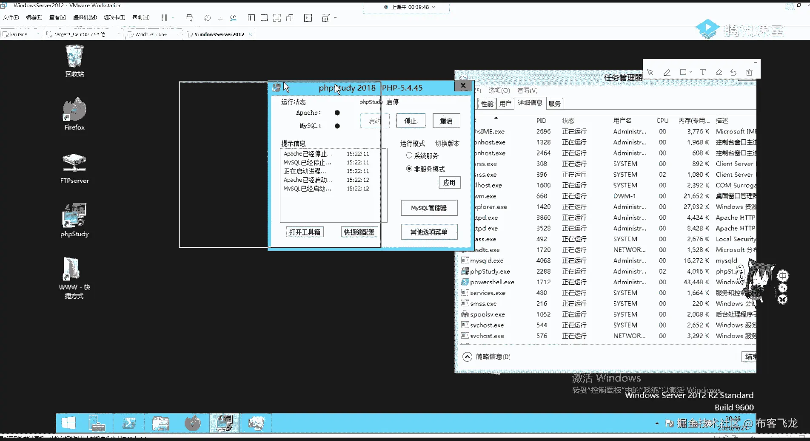
Task: Click the send Ctrl+Alt+Del toolbar icon
Action: tap(189, 18)
